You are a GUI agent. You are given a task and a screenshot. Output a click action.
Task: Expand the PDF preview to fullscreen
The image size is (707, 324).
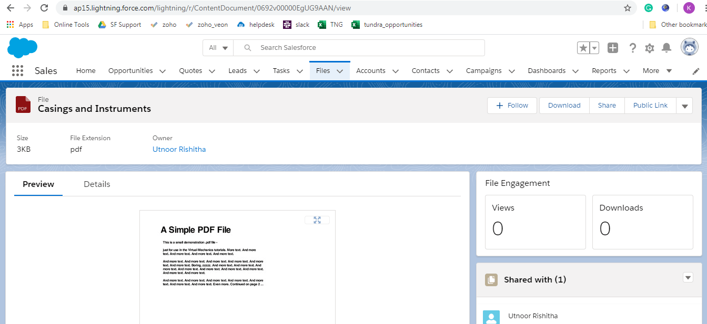coord(317,220)
